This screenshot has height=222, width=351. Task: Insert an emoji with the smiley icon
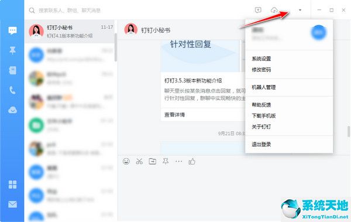(126, 161)
